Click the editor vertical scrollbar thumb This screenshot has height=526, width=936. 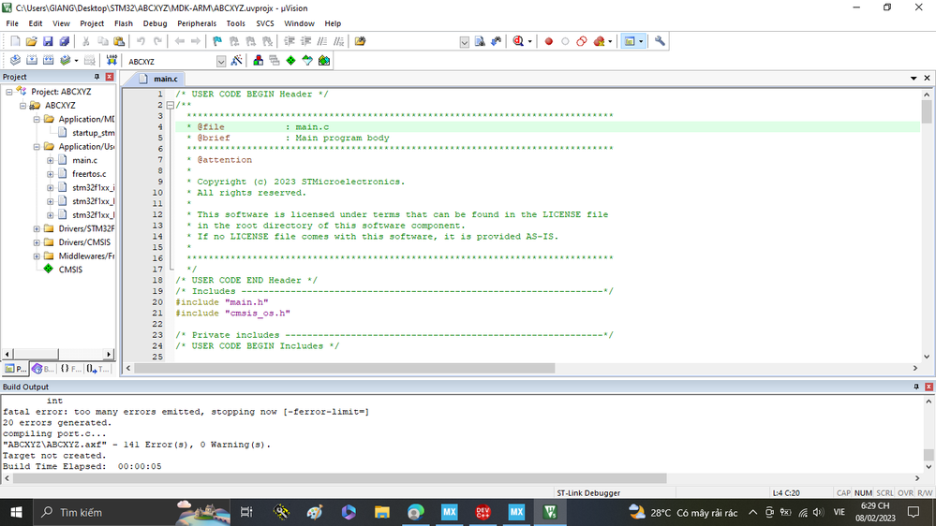pos(927,111)
